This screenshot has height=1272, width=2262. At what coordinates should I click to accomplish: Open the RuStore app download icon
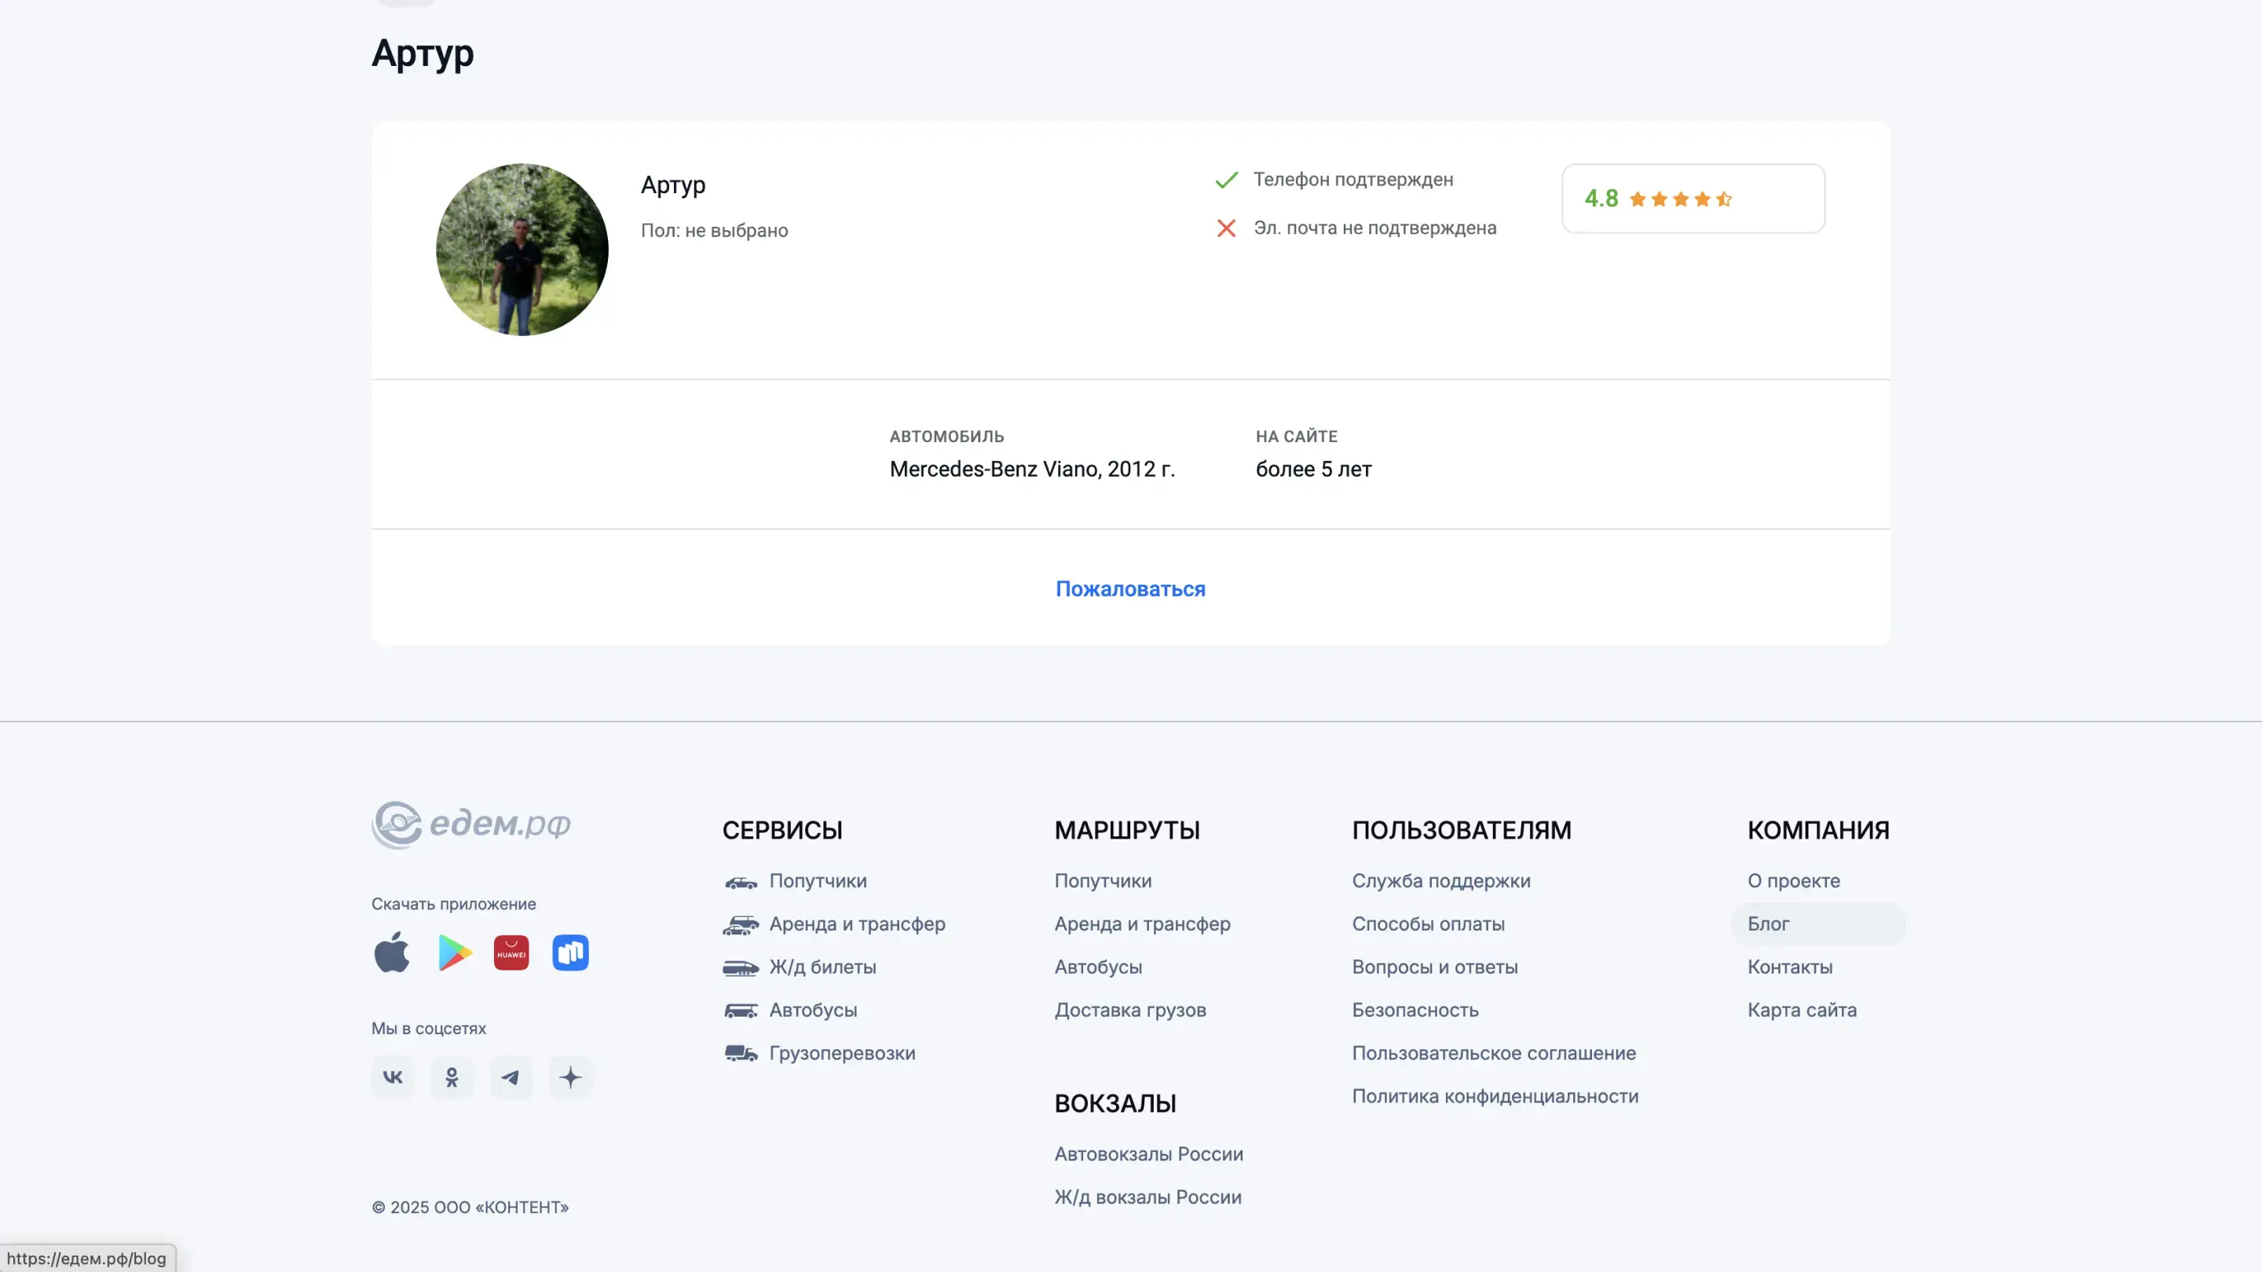(570, 952)
